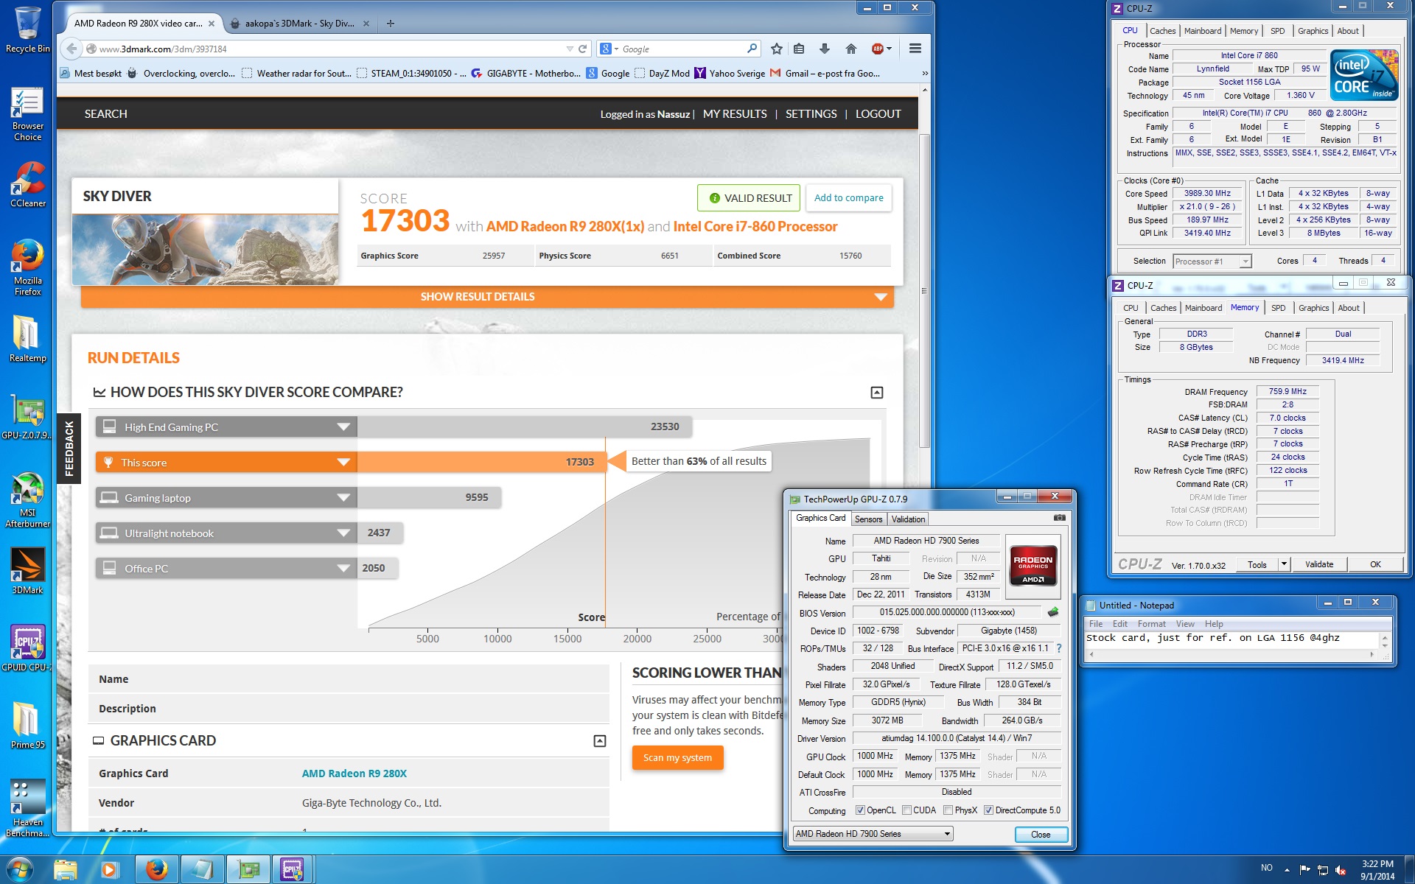Open the bookmarks list icon in Firefox

(799, 49)
